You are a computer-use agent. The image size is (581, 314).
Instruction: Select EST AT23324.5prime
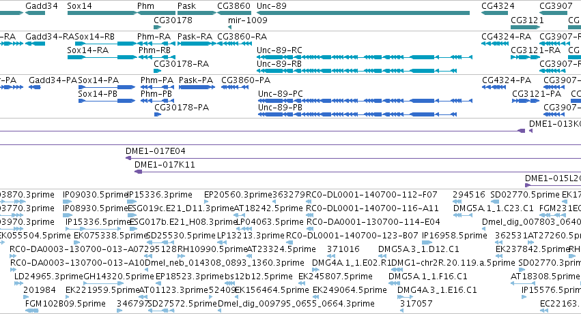point(281,249)
